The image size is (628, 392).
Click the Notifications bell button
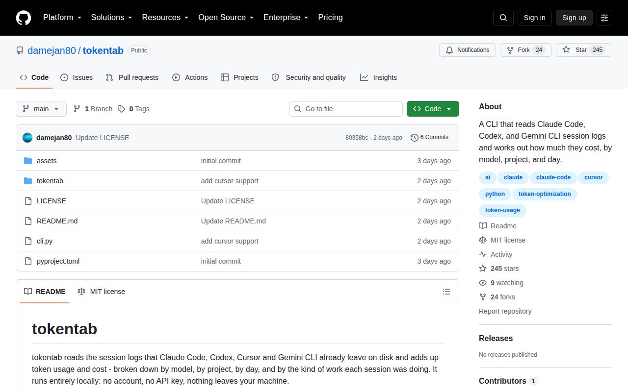[468, 50]
